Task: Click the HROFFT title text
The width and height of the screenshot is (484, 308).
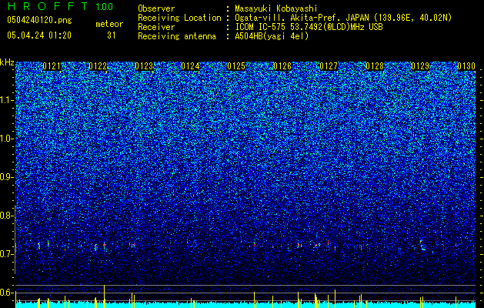Action: [48, 6]
